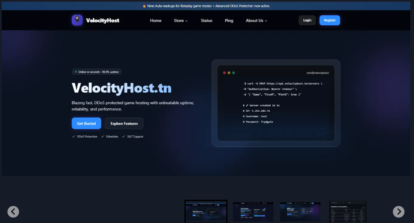Click the Authorization Bearer token line
Viewport: 414px width, 223px height.
tap(270, 89)
